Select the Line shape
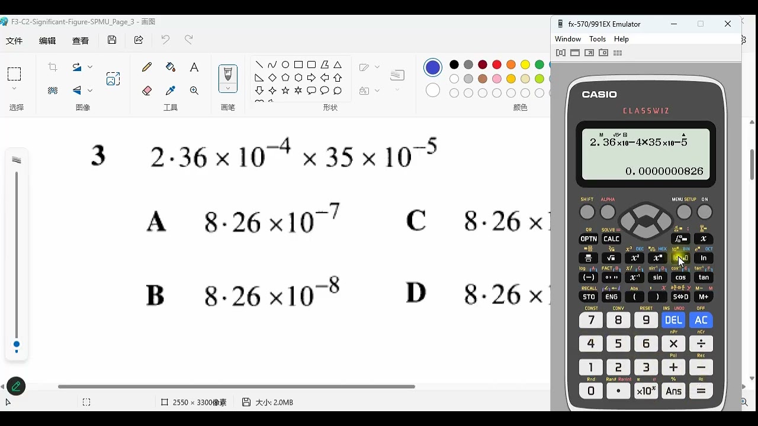 pos(259,64)
